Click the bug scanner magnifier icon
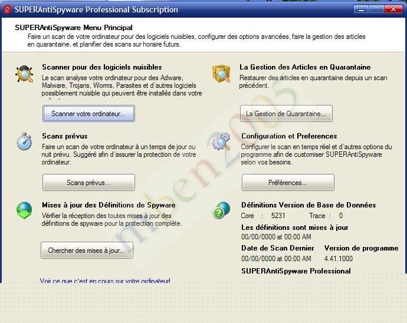The image size is (407, 323). 24,74
